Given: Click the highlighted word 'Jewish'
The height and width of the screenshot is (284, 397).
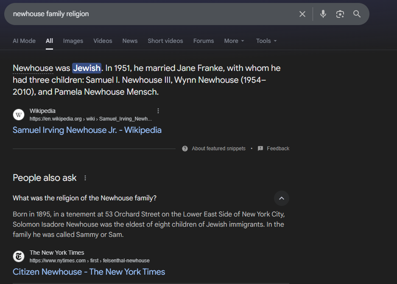Looking at the screenshot, I should 87,68.
